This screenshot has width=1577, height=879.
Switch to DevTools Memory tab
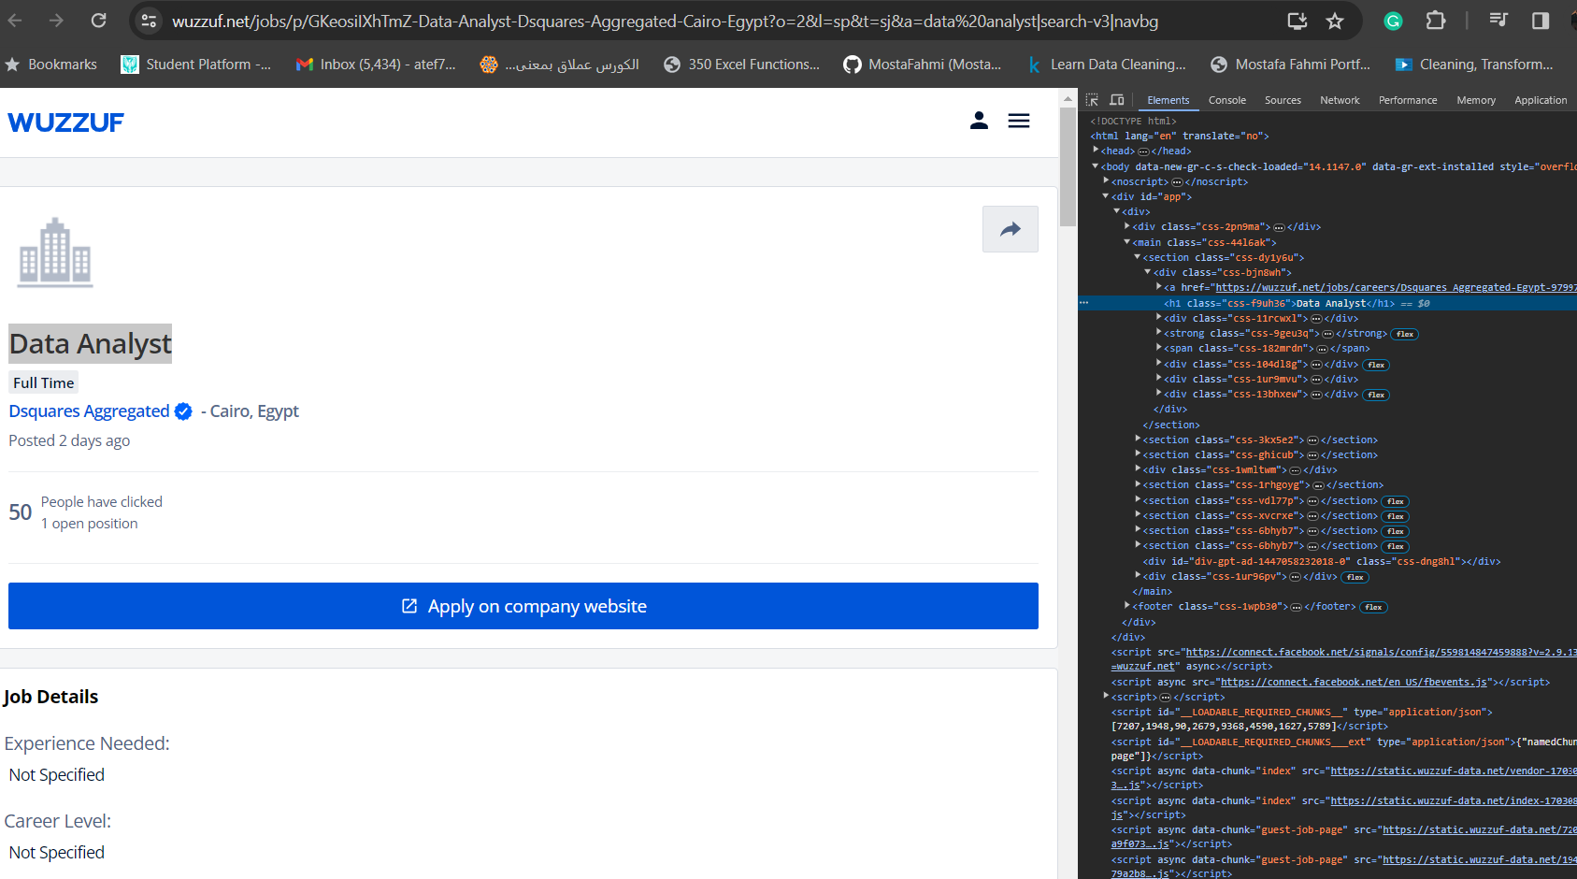1476,100
